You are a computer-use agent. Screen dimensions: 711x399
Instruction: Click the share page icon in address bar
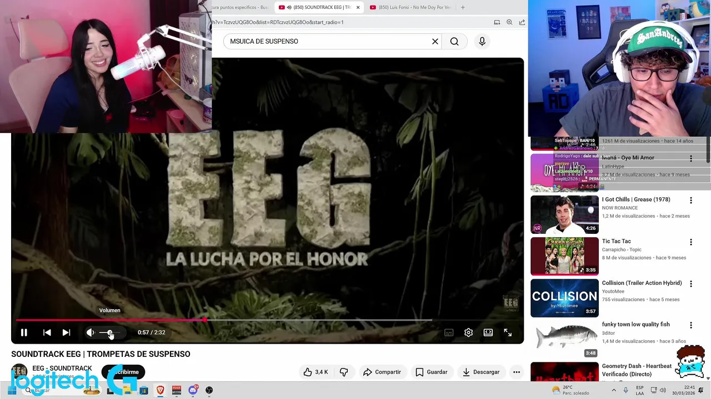[x=522, y=22]
